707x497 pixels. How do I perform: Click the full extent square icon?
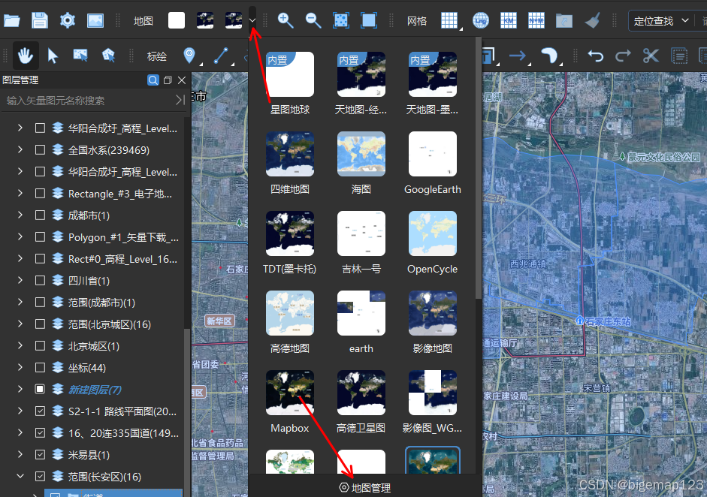[369, 21]
